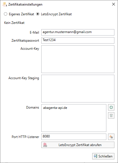This screenshot has width=118, height=163.
Task: Add a new domain with the green plus icon
Action: [x=111, y=107]
